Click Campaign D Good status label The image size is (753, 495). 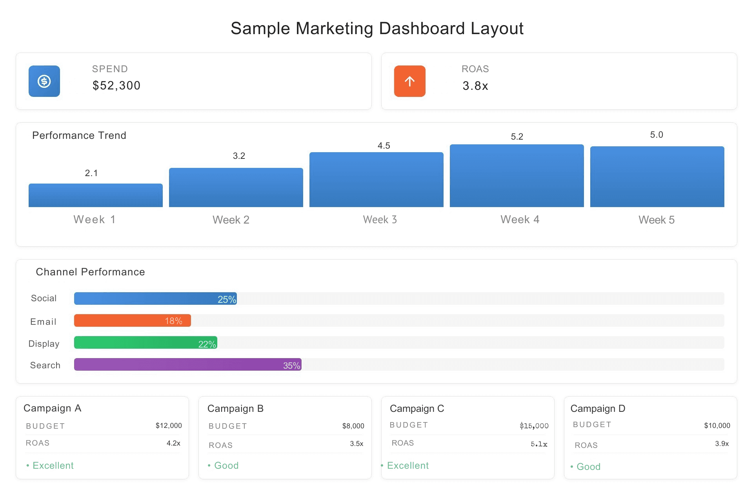pos(588,467)
